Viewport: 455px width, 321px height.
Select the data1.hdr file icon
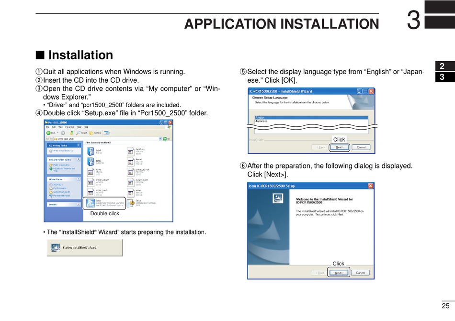131,152
